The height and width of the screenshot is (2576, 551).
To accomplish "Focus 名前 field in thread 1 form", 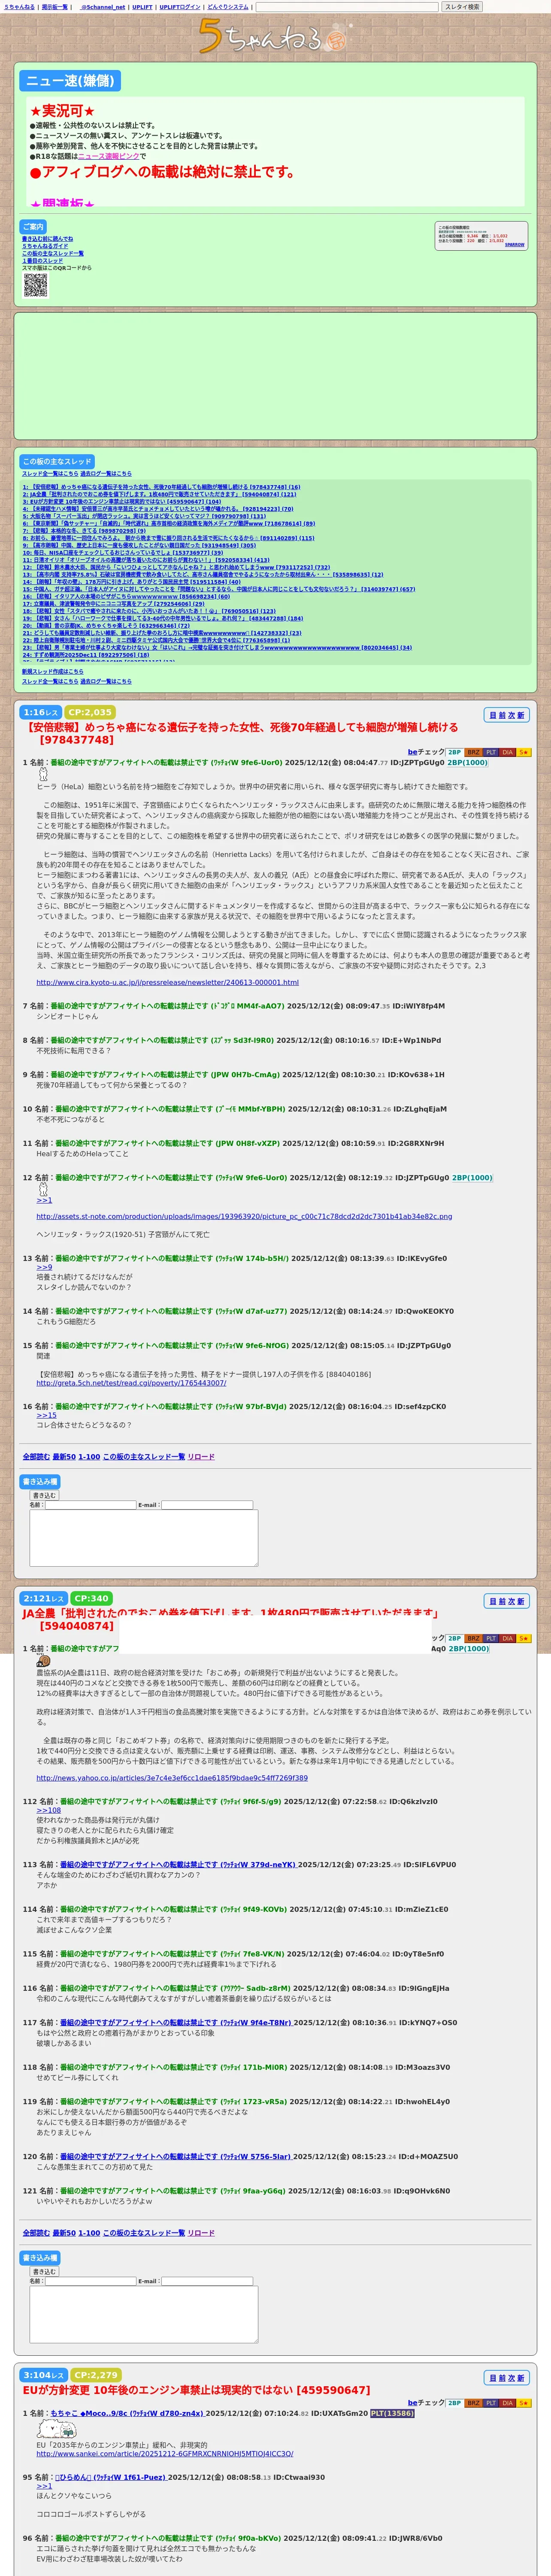I will 90,1505.
